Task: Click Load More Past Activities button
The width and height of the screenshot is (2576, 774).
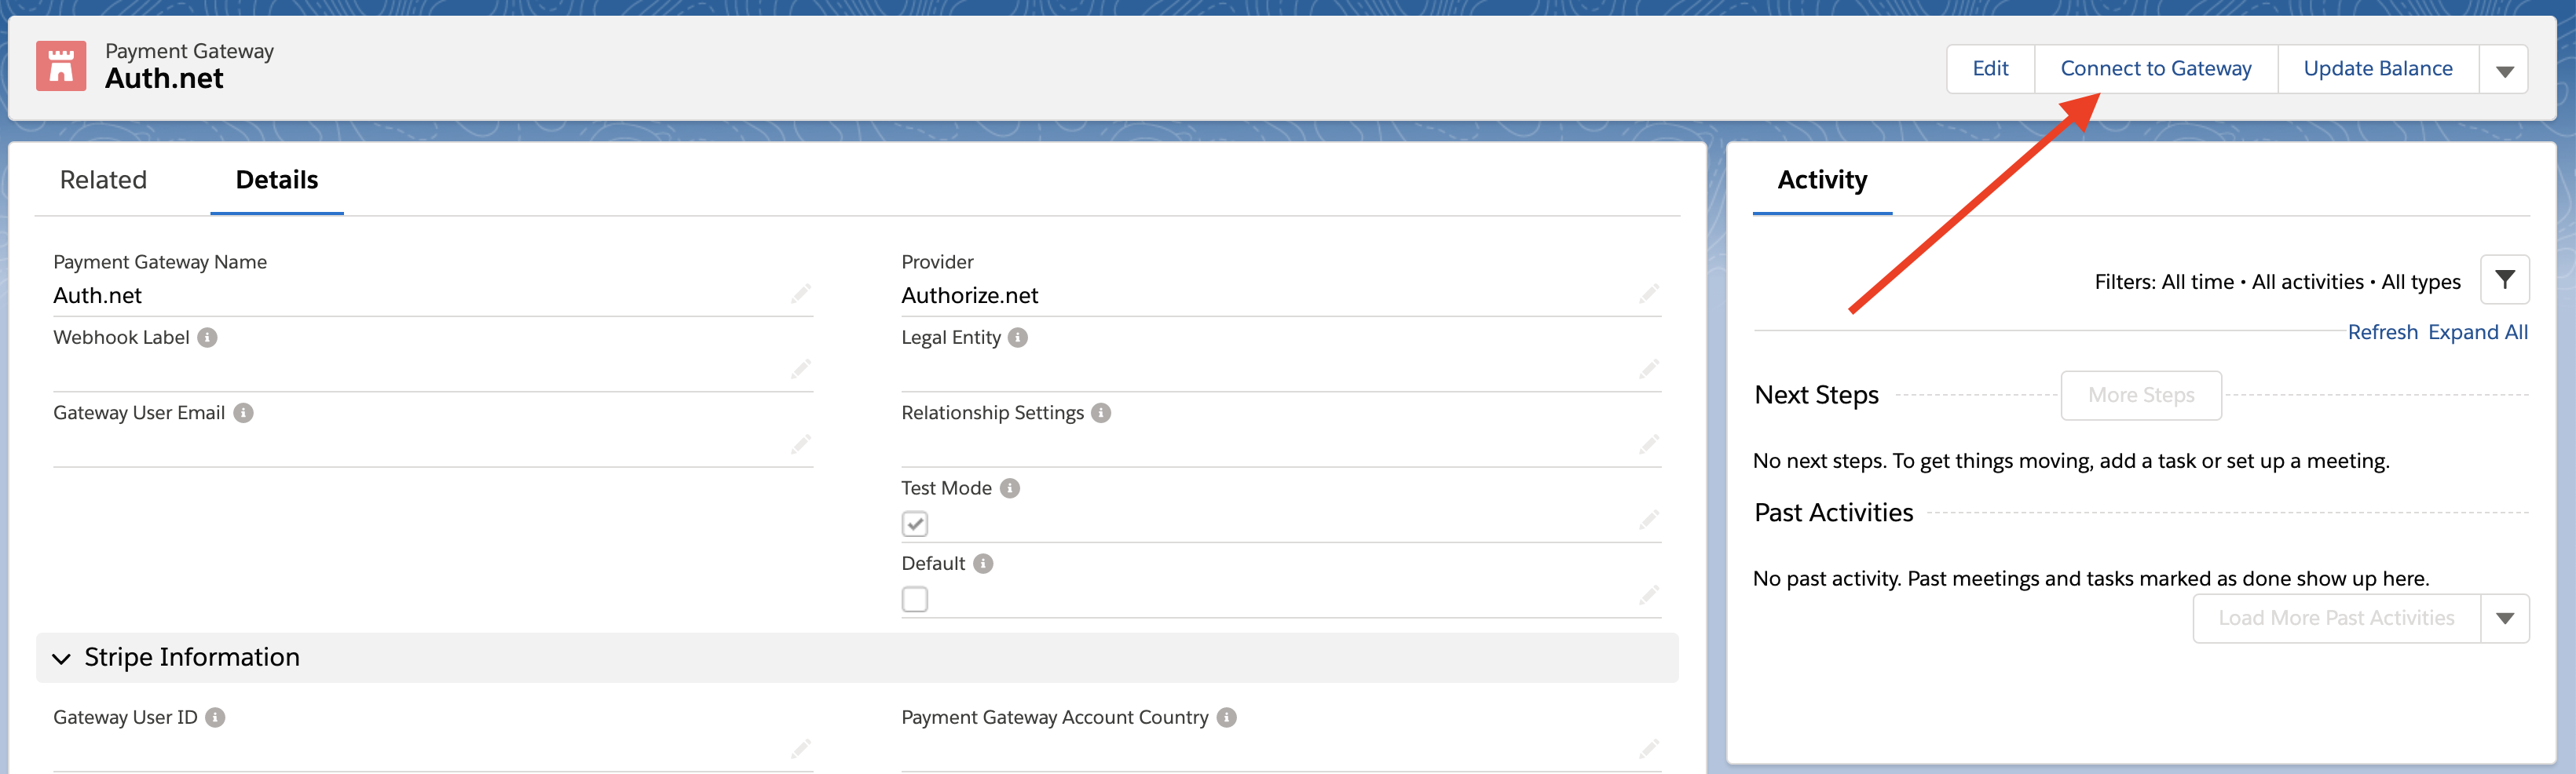Action: click(x=2336, y=618)
